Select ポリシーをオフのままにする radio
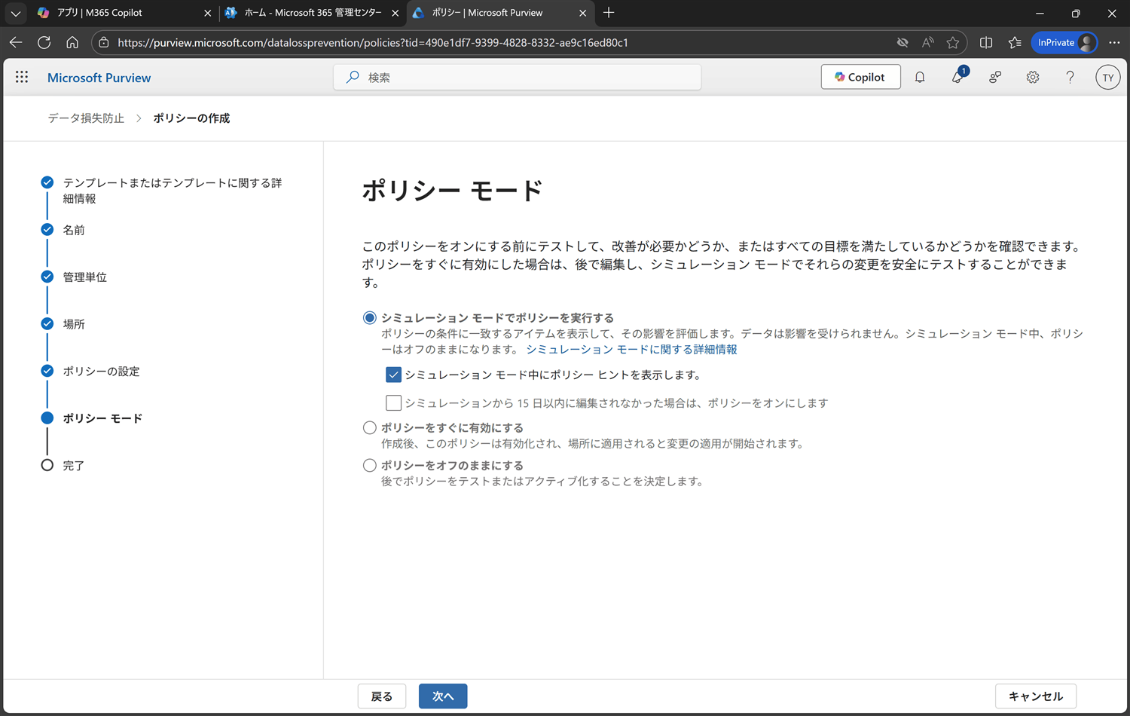 pos(369,466)
